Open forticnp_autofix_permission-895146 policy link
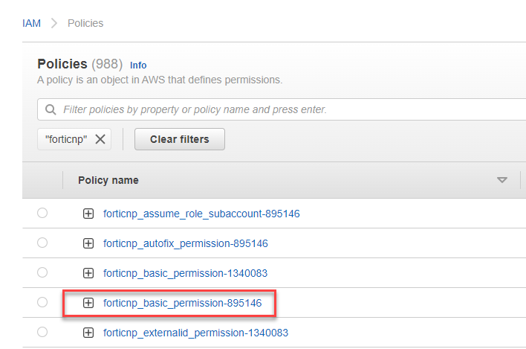 pyautogui.click(x=185, y=243)
